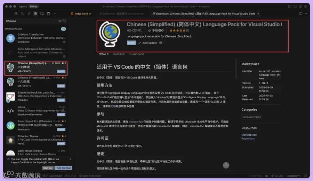Toggle the Auto Update checkbox
313x181 pixels.
pos(139,43)
